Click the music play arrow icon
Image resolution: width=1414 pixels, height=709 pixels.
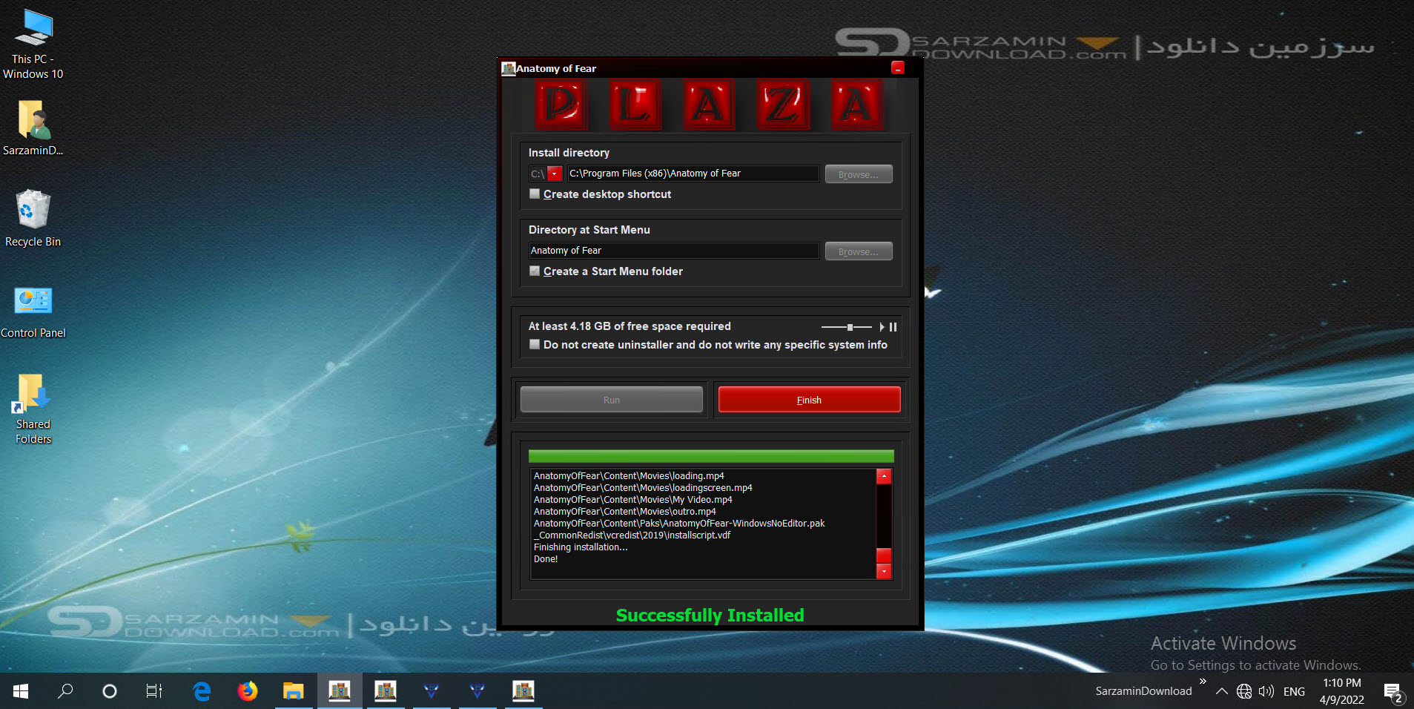click(882, 327)
